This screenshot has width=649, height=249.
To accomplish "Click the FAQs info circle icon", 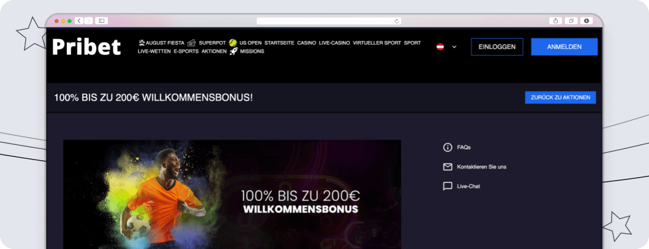I will [x=448, y=147].
